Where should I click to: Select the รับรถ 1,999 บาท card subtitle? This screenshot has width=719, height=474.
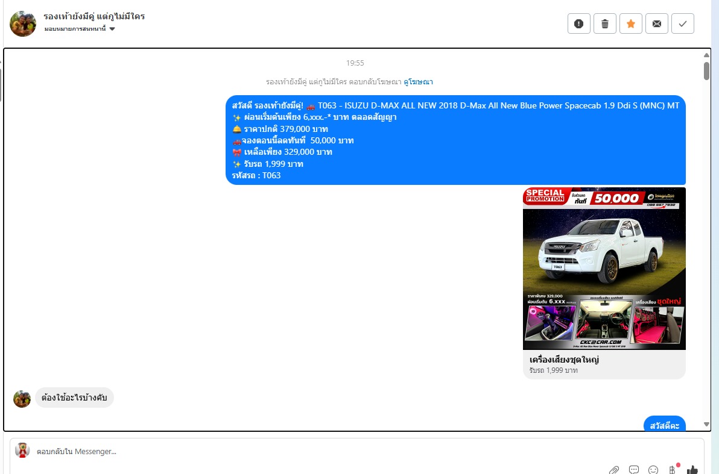tap(554, 370)
